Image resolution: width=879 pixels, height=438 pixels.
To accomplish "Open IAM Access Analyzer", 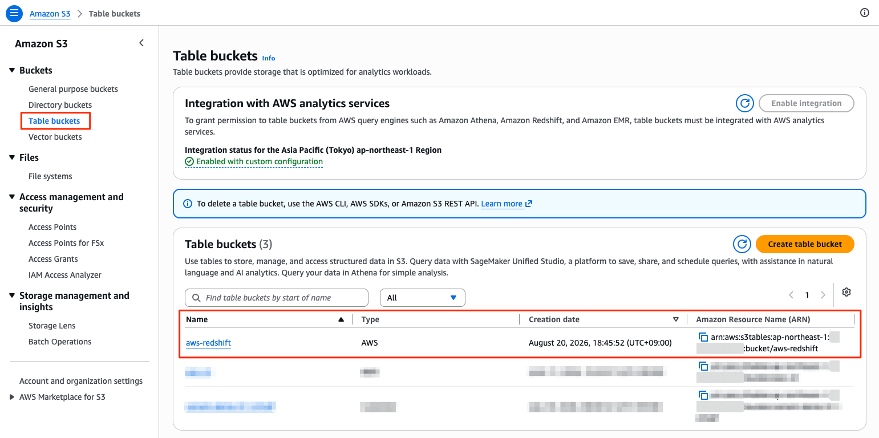I will (65, 275).
